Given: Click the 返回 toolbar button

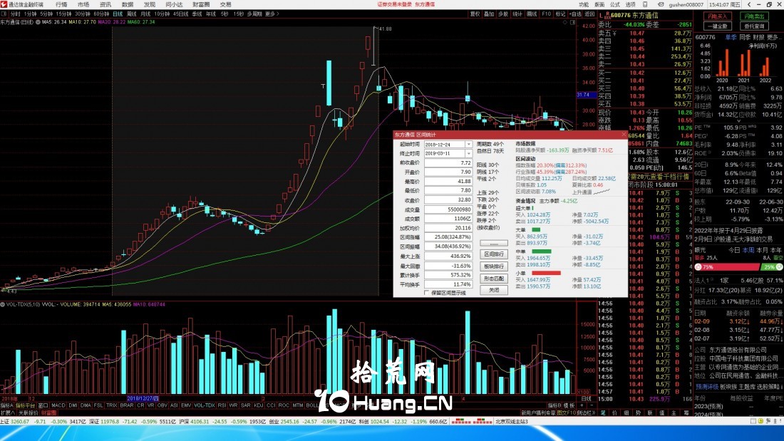Looking at the screenshot, I should tap(590, 14).
